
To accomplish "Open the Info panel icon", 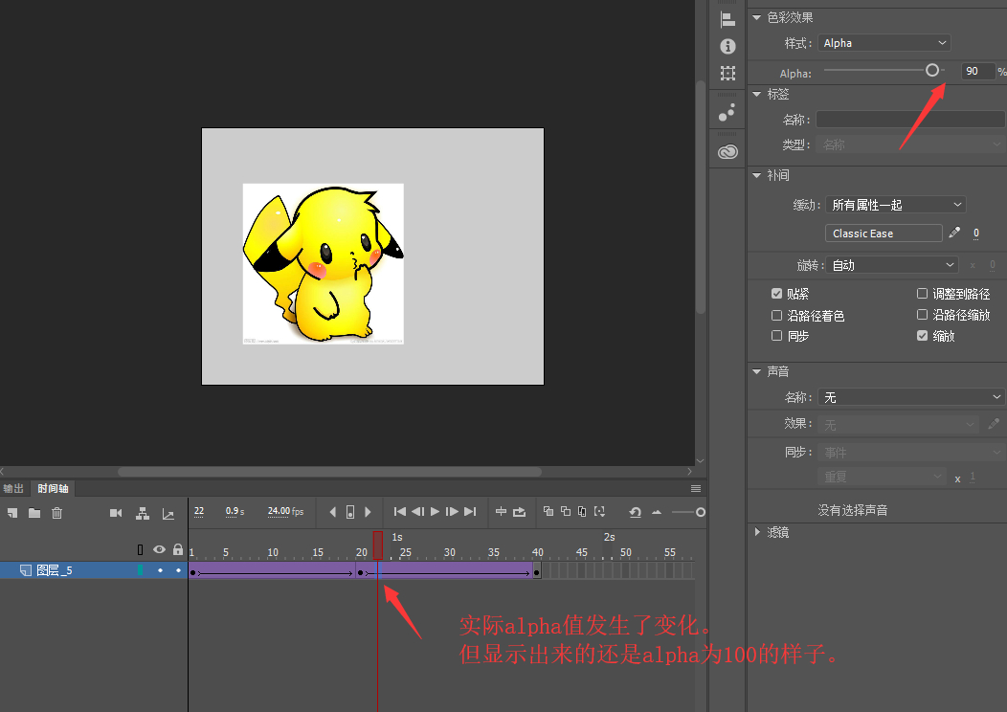I will 727,46.
